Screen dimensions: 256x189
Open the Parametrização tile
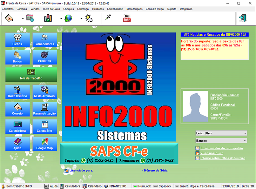(44, 109)
